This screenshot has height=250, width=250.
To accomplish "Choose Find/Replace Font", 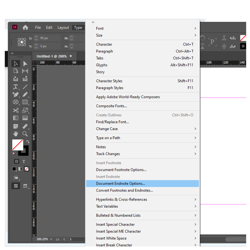I will click(x=142, y=122).
